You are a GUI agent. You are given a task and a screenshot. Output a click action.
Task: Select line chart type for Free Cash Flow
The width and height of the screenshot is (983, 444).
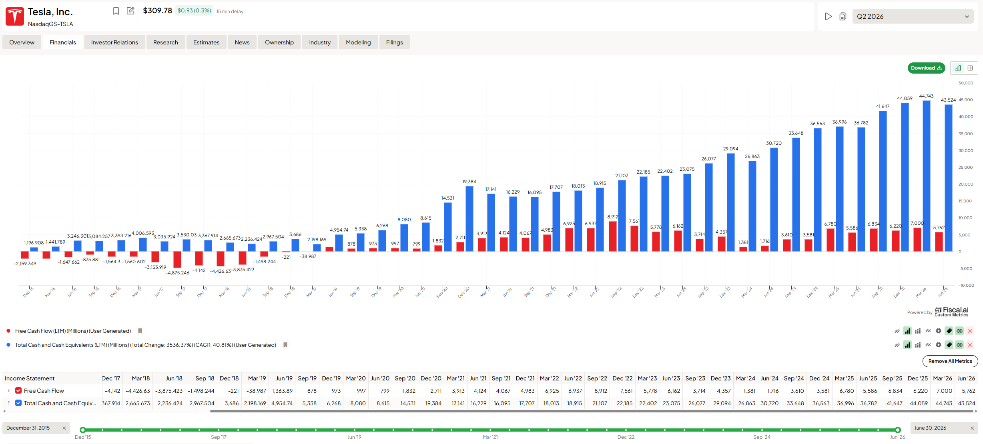click(897, 331)
